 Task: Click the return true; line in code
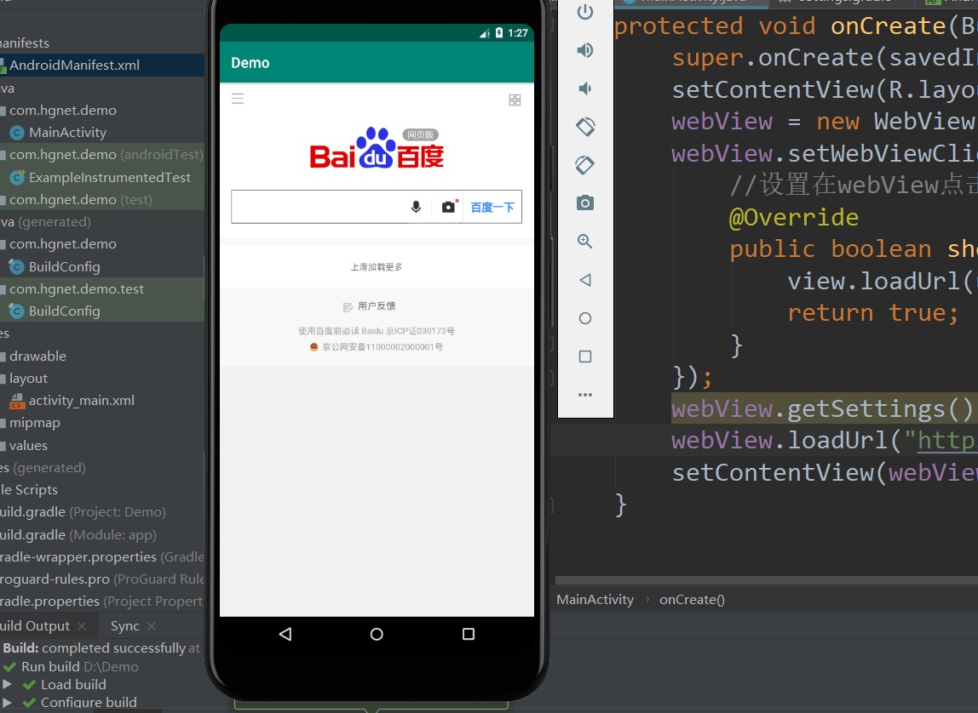pos(872,312)
